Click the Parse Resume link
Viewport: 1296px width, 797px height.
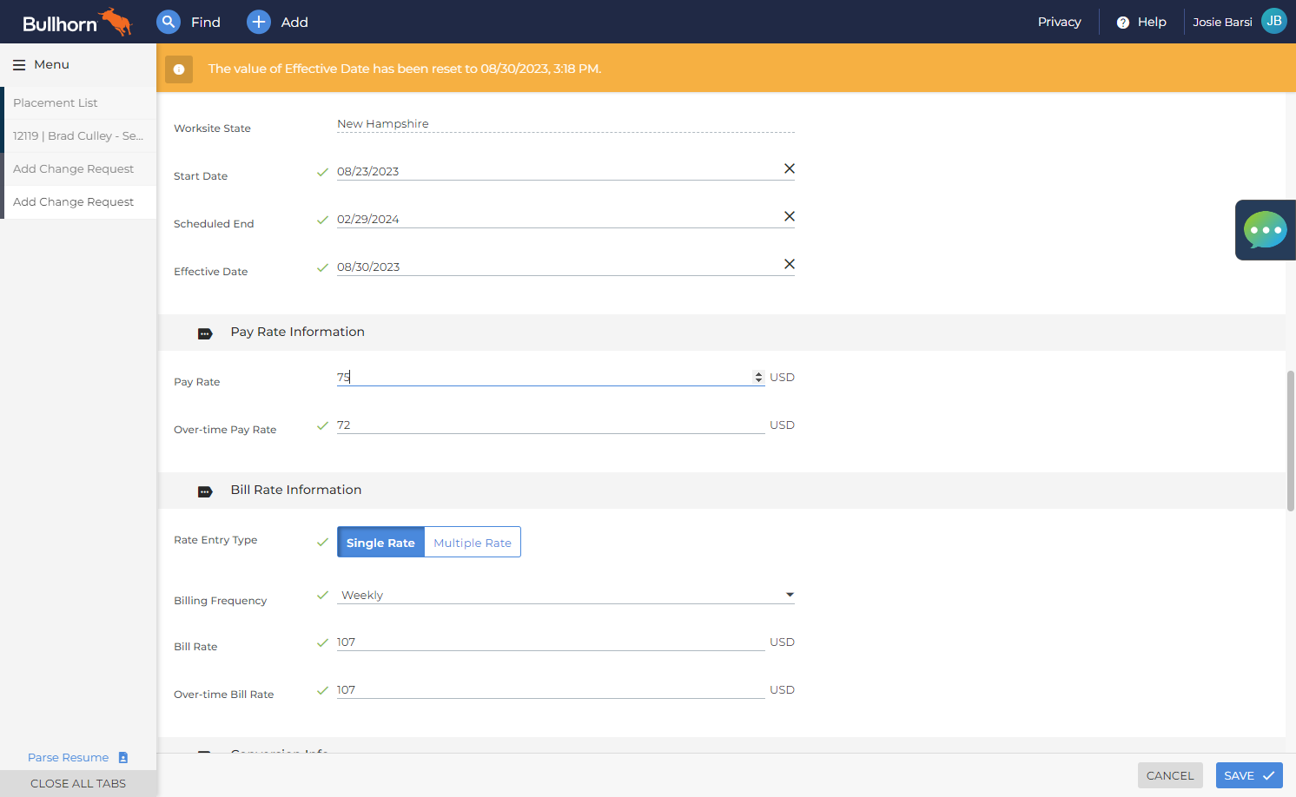click(69, 757)
